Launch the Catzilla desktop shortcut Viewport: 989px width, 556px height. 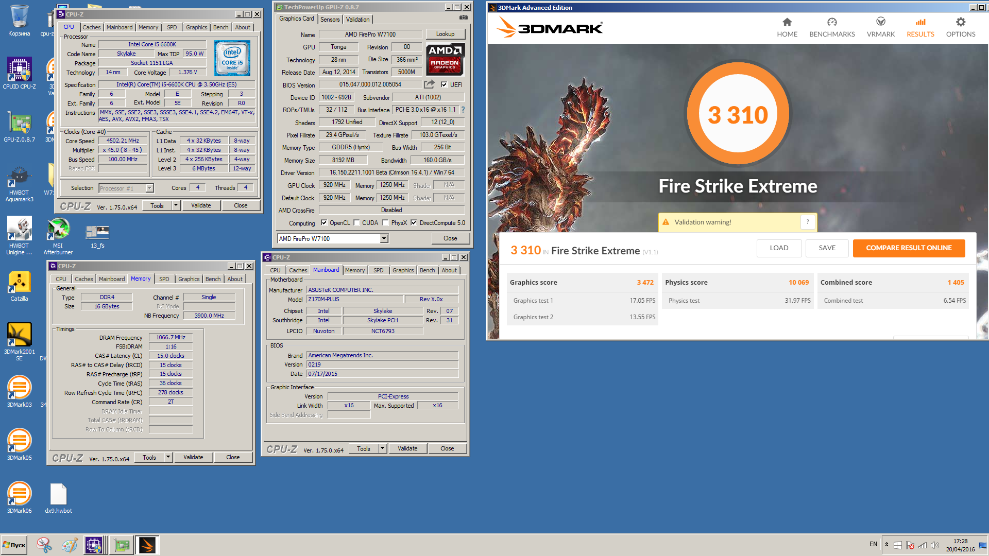point(19,286)
